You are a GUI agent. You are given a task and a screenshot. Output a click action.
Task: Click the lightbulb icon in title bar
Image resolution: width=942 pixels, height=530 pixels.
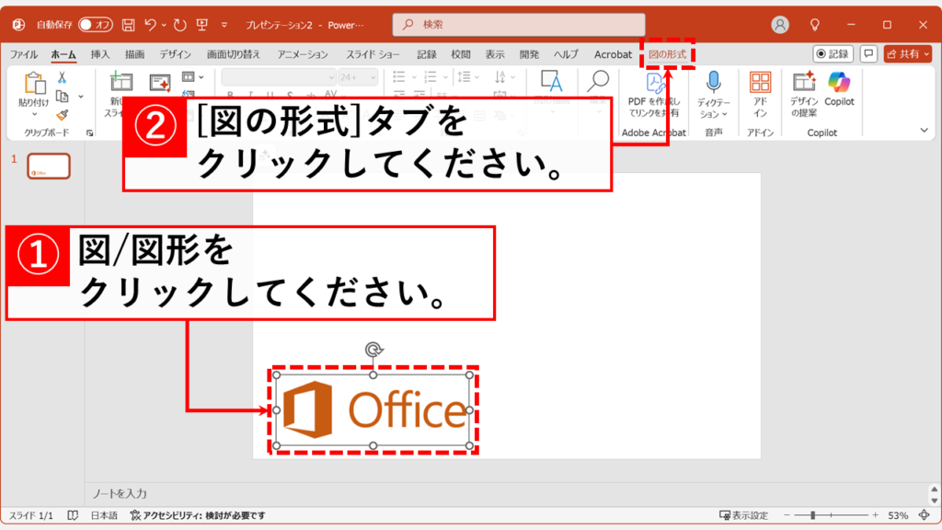[x=815, y=25]
